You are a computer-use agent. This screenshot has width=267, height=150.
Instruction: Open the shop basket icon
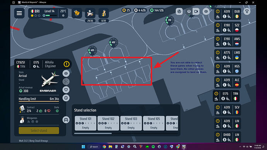[x=77, y=13]
